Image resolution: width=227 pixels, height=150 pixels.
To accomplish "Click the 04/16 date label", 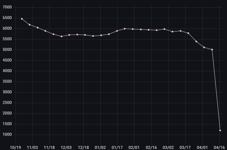I will (x=219, y=147).
